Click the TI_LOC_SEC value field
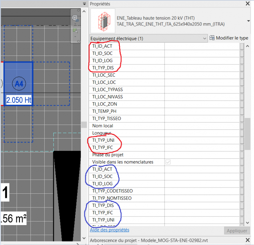Screen dimensions: 254x245 [202, 75]
